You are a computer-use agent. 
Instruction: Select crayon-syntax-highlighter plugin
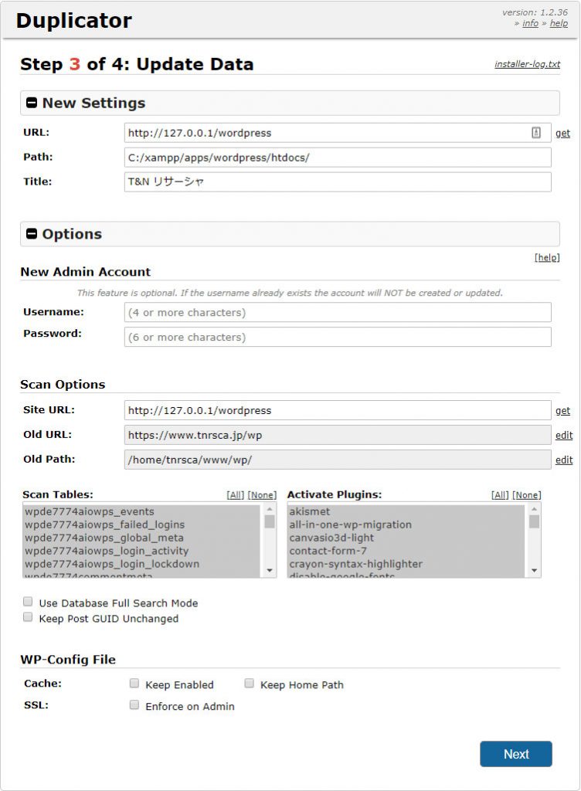(406, 564)
